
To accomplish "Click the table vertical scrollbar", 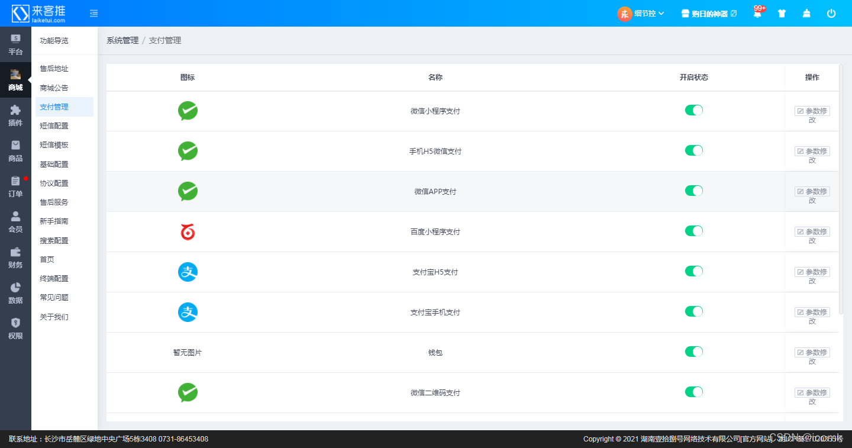I will [x=841, y=189].
